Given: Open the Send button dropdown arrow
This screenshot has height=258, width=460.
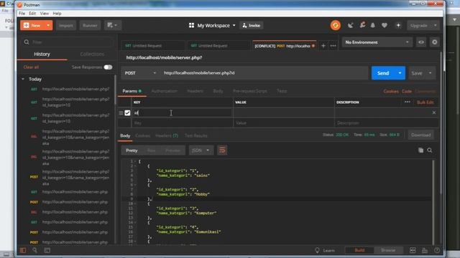Looking at the screenshot, I should pyautogui.click(x=400, y=73).
